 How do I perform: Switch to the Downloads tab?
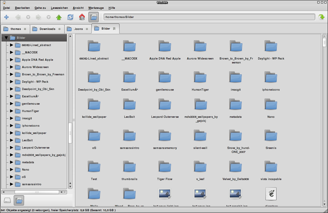[x=47, y=29]
